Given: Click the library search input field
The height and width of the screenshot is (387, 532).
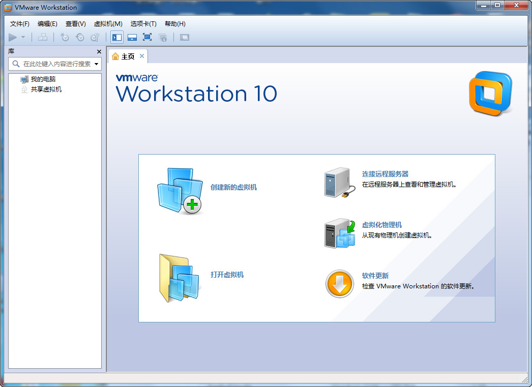Looking at the screenshot, I should pos(55,64).
